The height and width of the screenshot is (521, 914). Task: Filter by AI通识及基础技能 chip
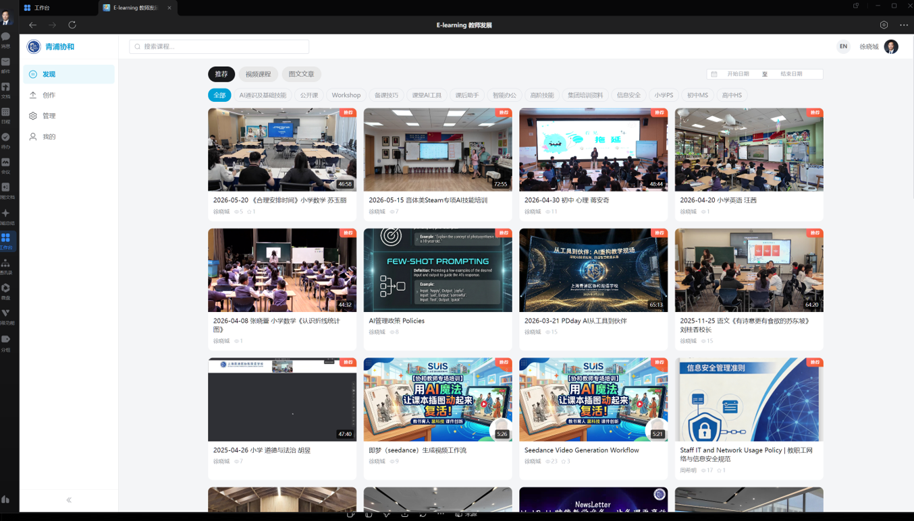pyautogui.click(x=263, y=95)
